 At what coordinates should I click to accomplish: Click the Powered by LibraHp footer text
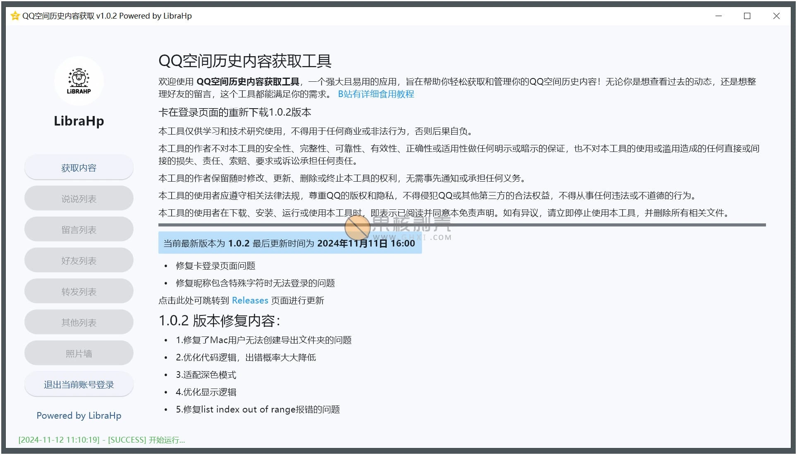pyautogui.click(x=79, y=416)
